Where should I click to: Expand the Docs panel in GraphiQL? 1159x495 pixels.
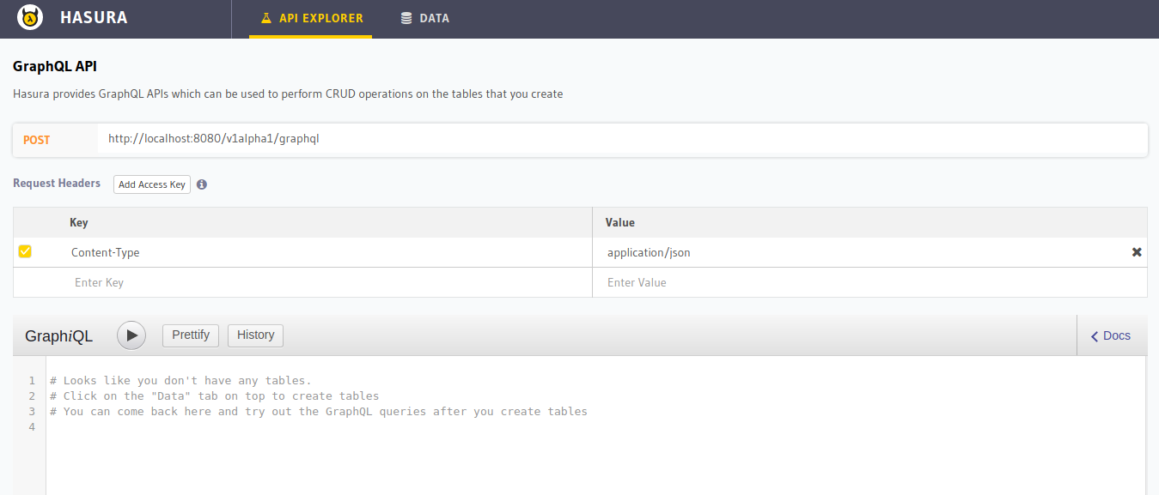[x=1110, y=335]
